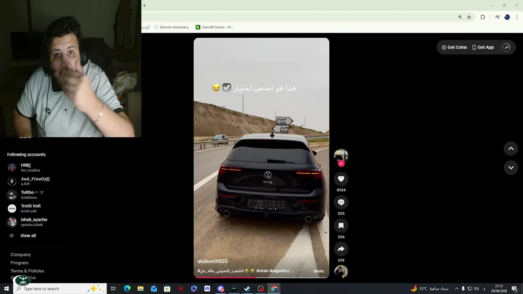This screenshot has height=294, width=523.
Task: Expand the Terms & Policies footer section
Action: click(27, 271)
